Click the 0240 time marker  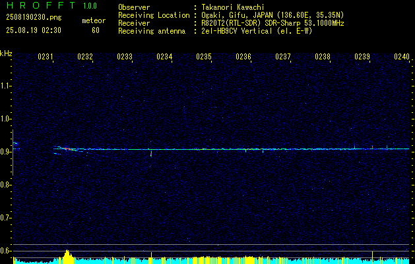[x=402, y=57]
